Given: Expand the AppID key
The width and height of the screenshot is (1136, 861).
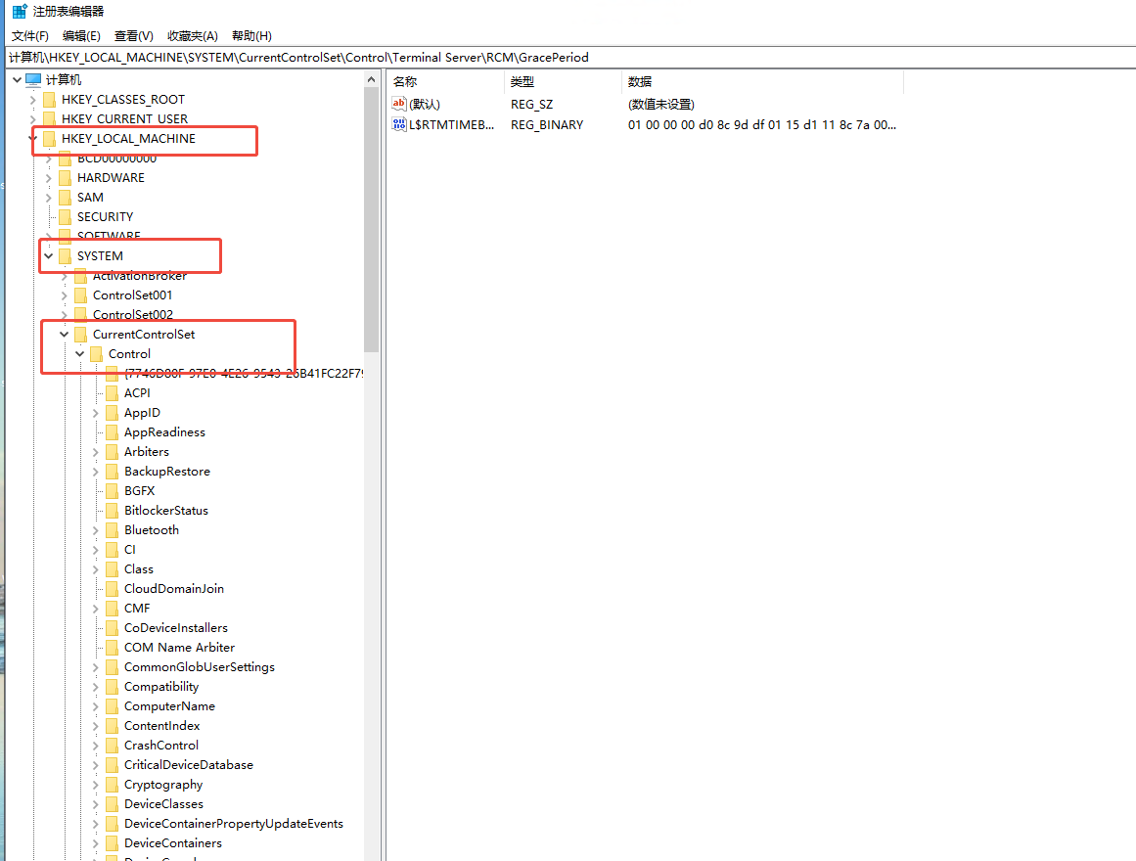Looking at the screenshot, I should (x=95, y=412).
